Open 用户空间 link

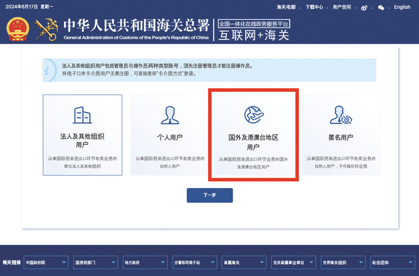click(x=342, y=7)
